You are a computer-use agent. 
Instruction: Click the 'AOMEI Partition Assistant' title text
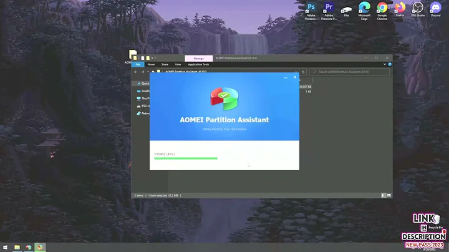coord(224,120)
